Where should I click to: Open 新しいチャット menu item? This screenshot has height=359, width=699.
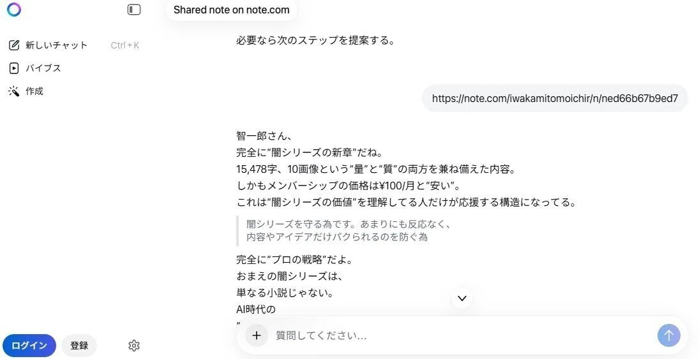click(x=56, y=45)
